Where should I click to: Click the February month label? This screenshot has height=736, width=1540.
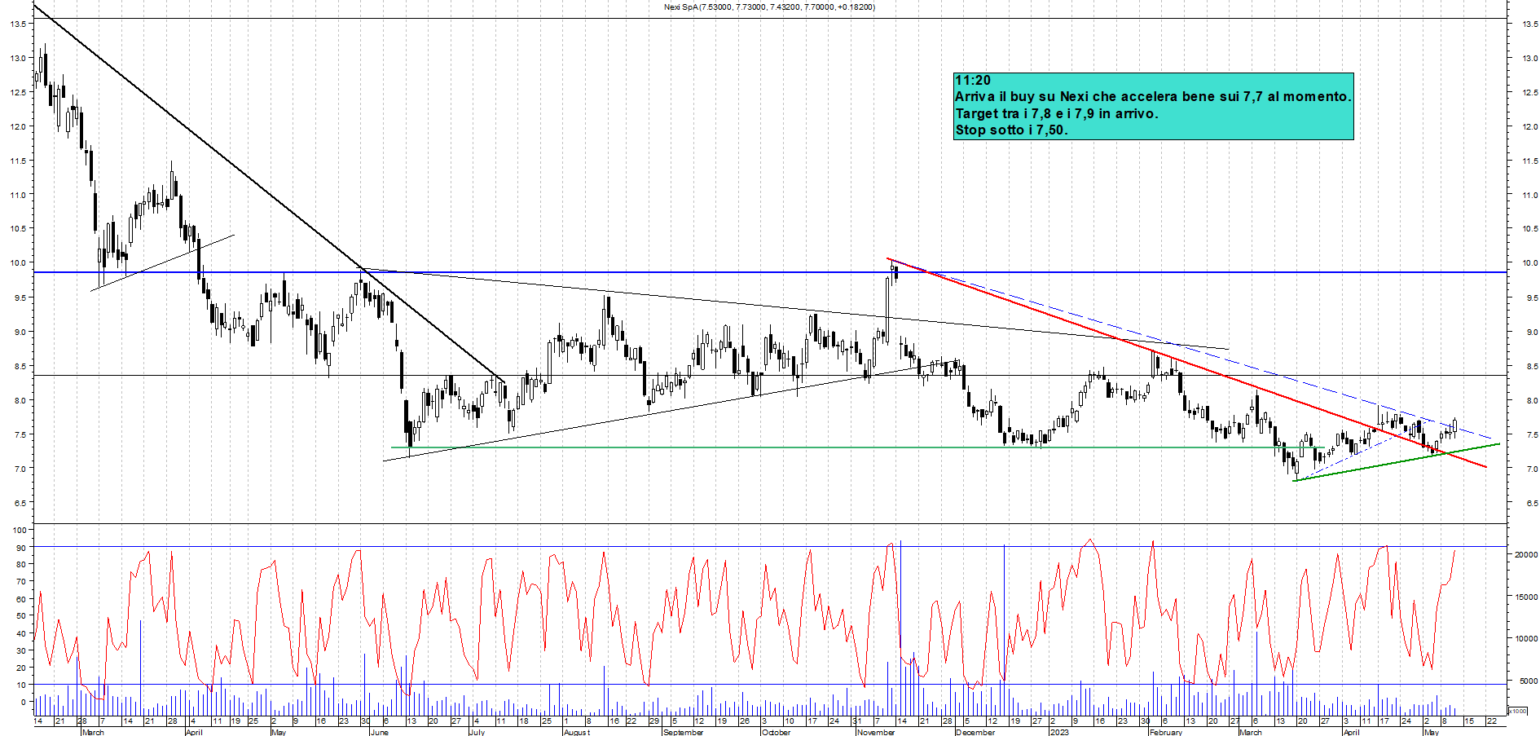pyautogui.click(x=1165, y=732)
